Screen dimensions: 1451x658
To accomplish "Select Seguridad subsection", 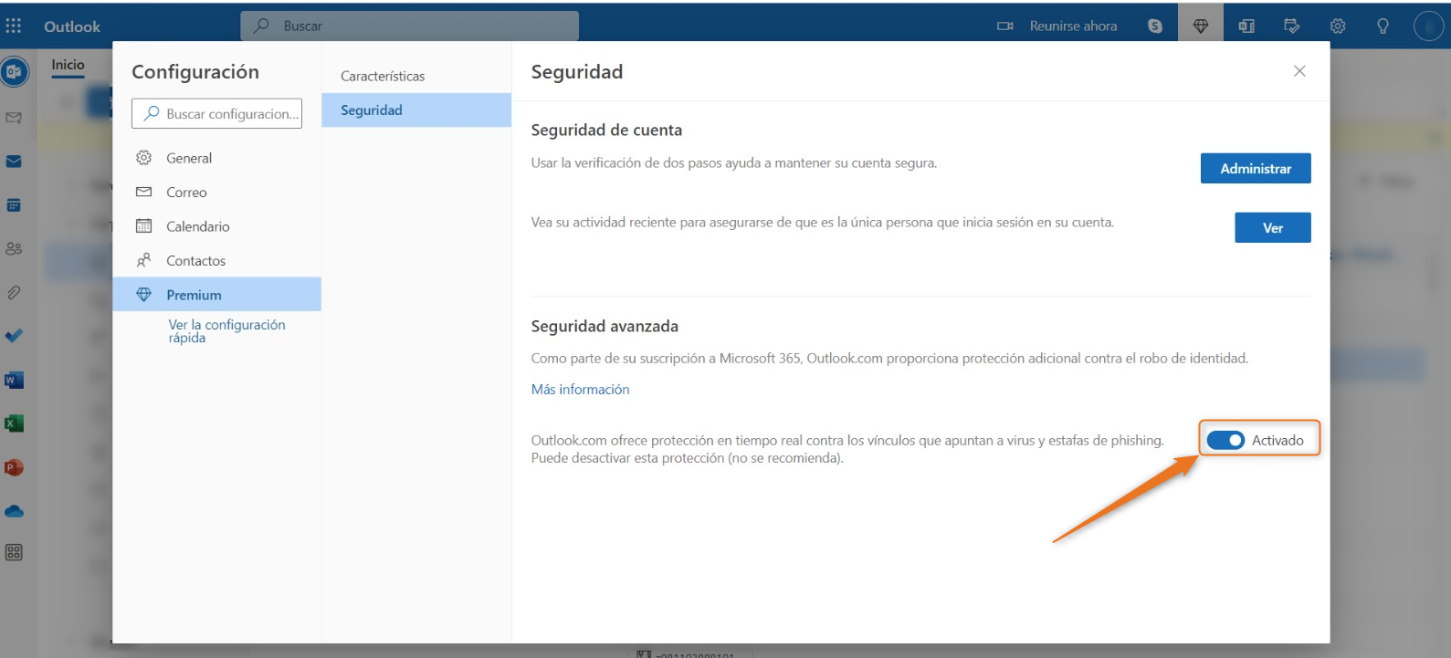I will (x=416, y=110).
